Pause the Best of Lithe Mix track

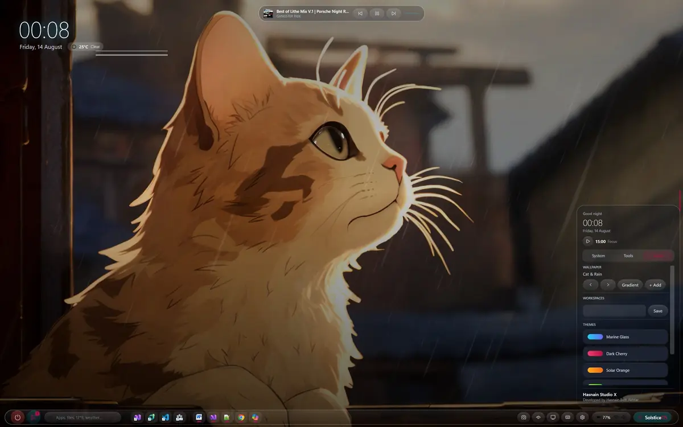pyautogui.click(x=377, y=13)
